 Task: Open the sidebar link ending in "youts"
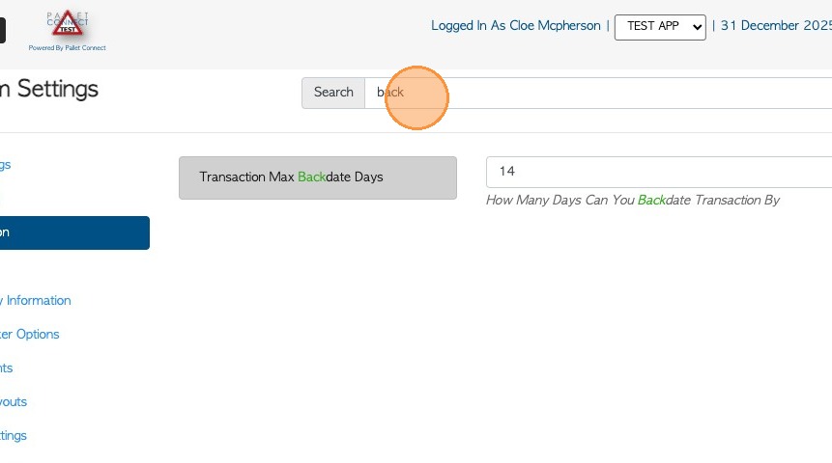point(14,402)
